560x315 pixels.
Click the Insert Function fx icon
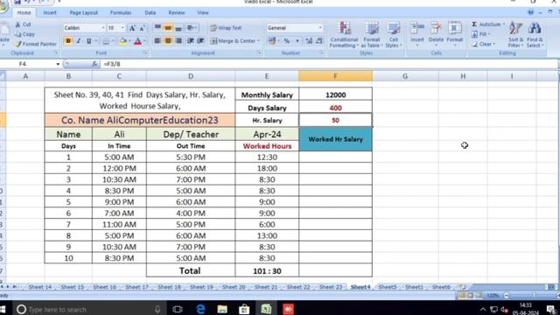pyautogui.click(x=94, y=64)
